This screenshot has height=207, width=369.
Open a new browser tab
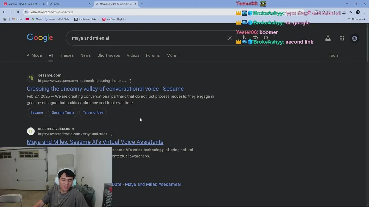coord(142,4)
